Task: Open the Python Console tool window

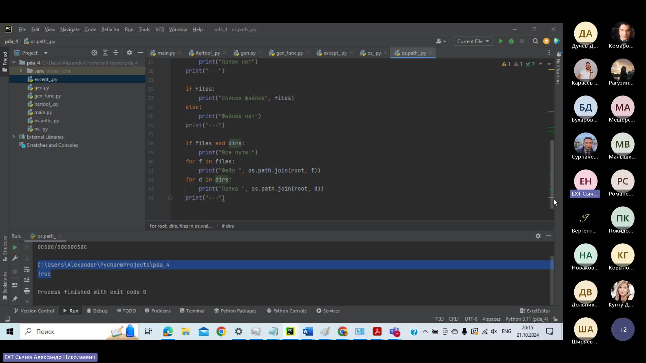Action: pyautogui.click(x=287, y=311)
